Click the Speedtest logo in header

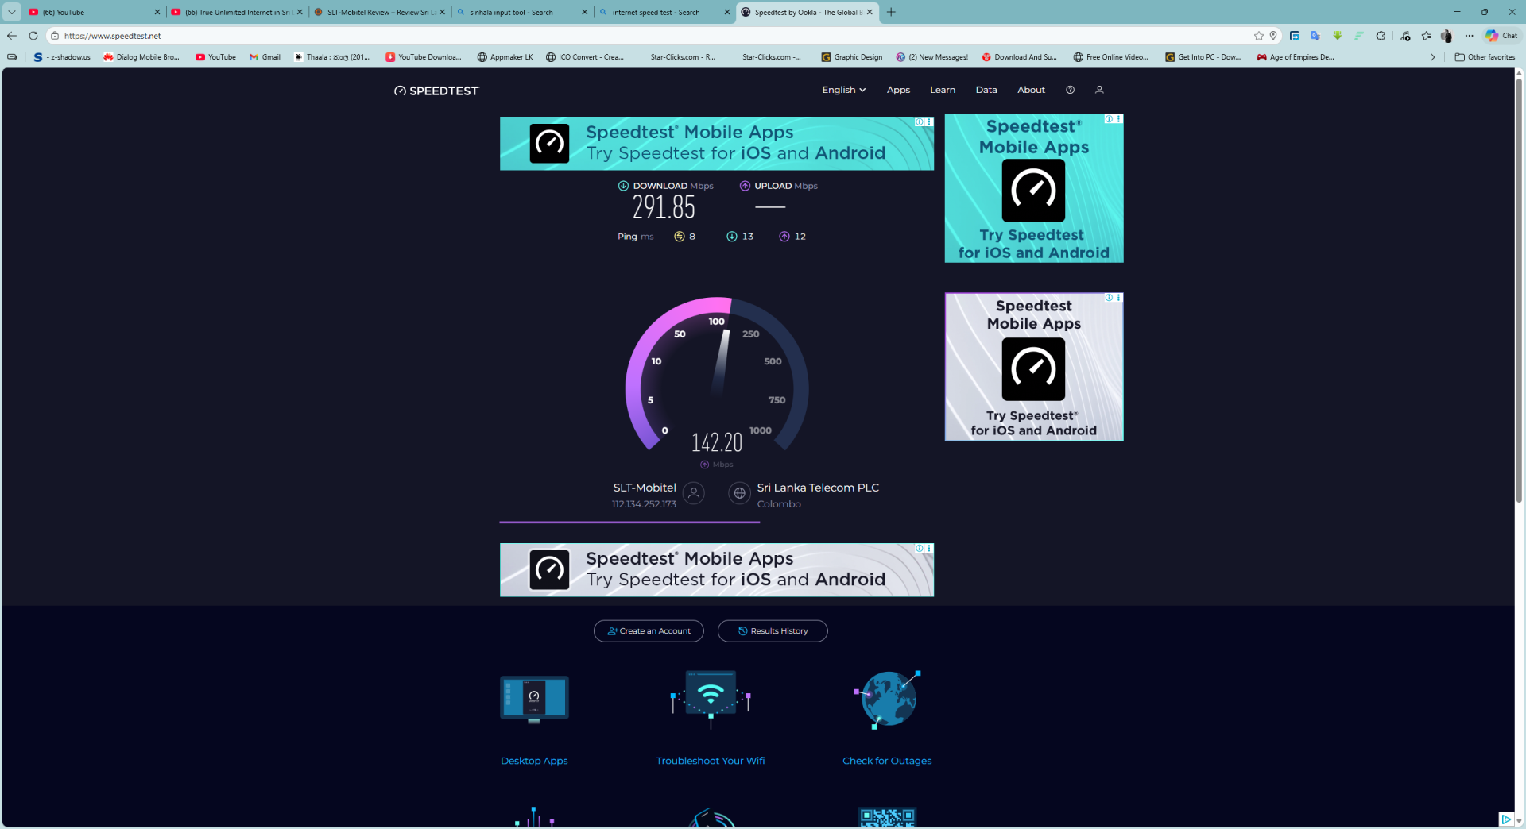point(436,91)
